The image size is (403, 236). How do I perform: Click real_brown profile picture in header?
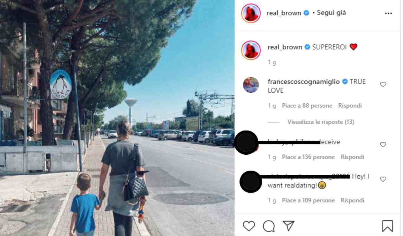pos(251,13)
